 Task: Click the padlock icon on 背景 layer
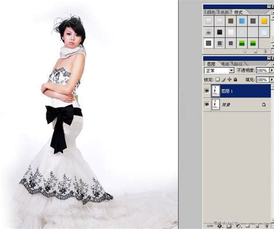point(264,105)
